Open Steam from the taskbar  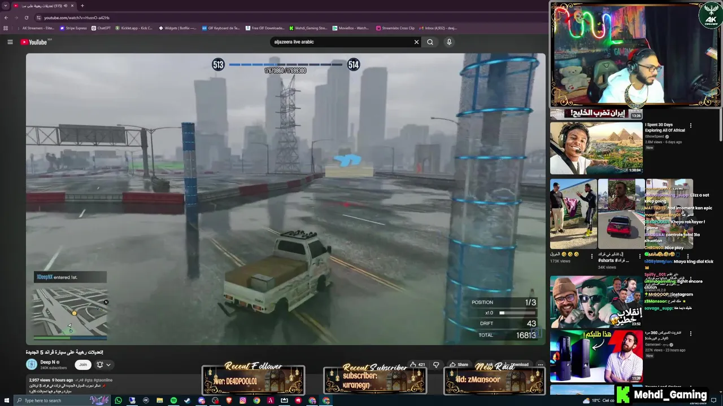(x=188, y=400)
